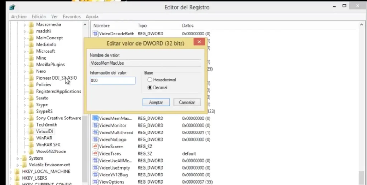Click the DWORD icon beside VideoMonitor
Viewport: 367px width, 185px height.
[x=96, y=125]
